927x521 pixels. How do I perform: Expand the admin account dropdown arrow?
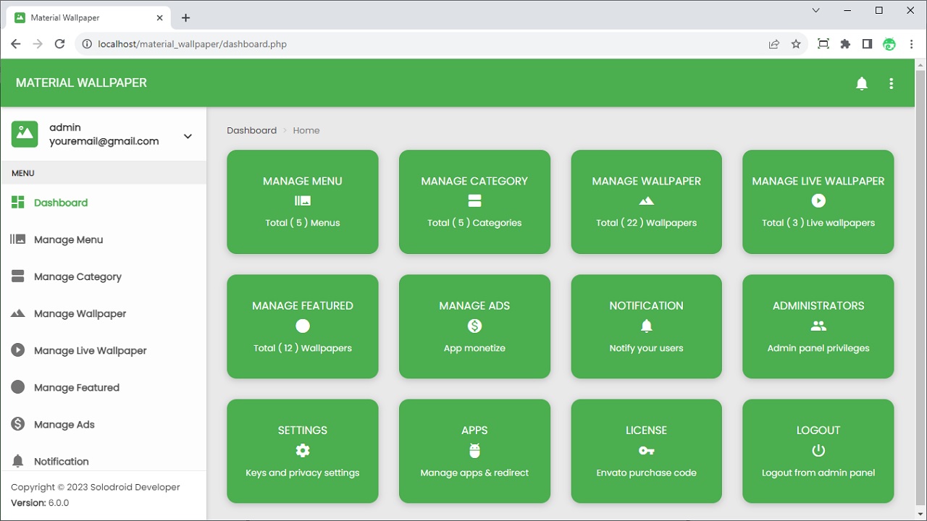click(188, 135)
